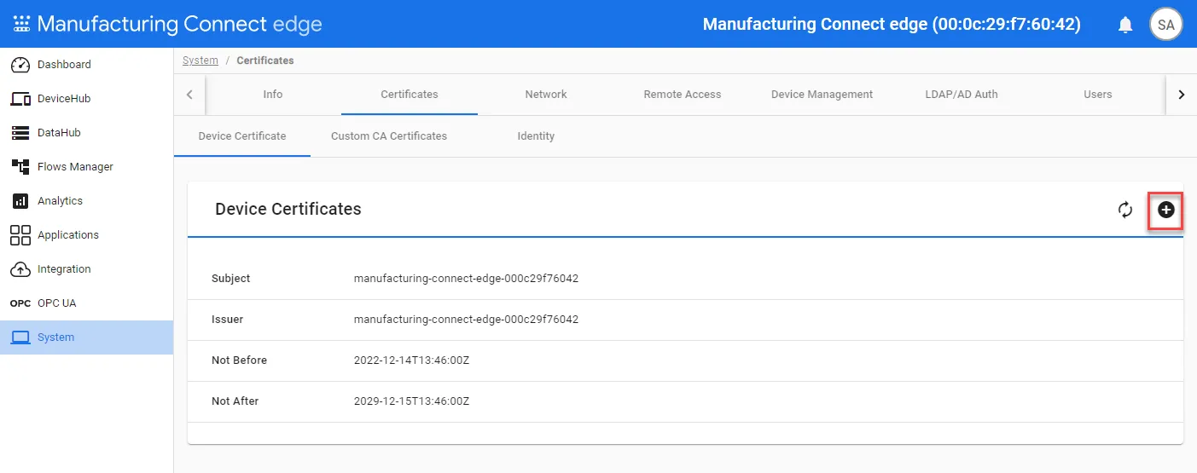Click the DeviceHub devices icon

(20, 99)
